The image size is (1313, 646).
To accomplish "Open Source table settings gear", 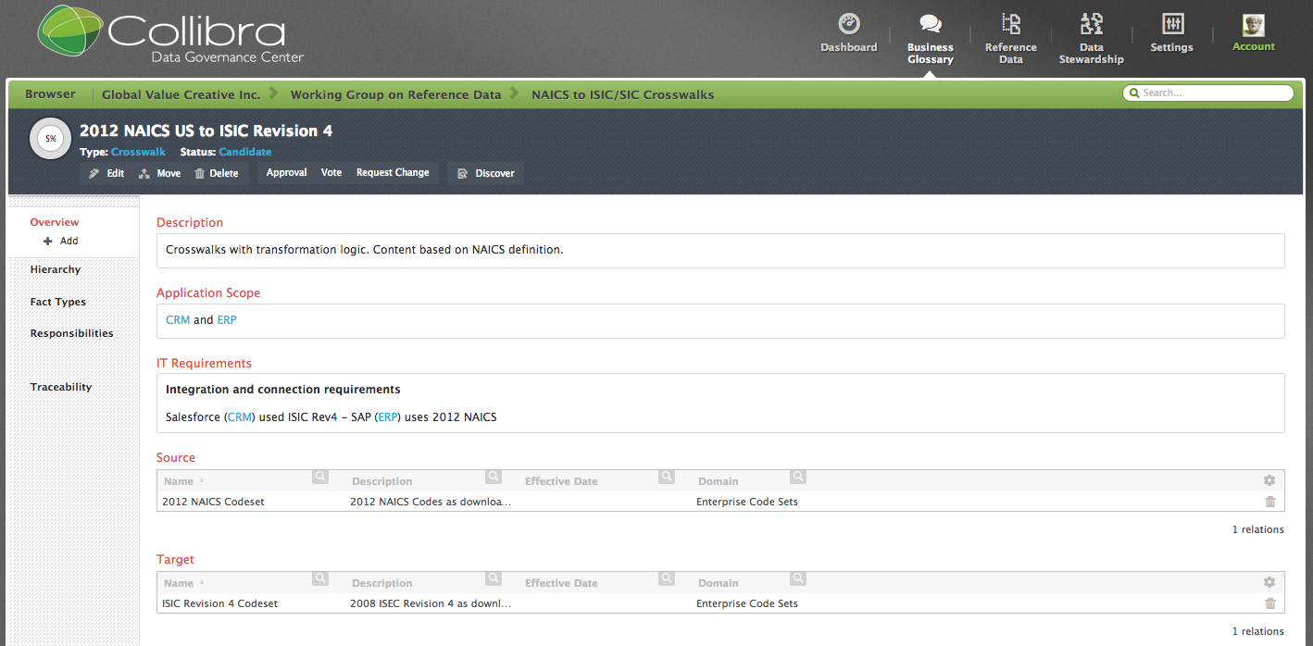I will tap(1269, 480).
